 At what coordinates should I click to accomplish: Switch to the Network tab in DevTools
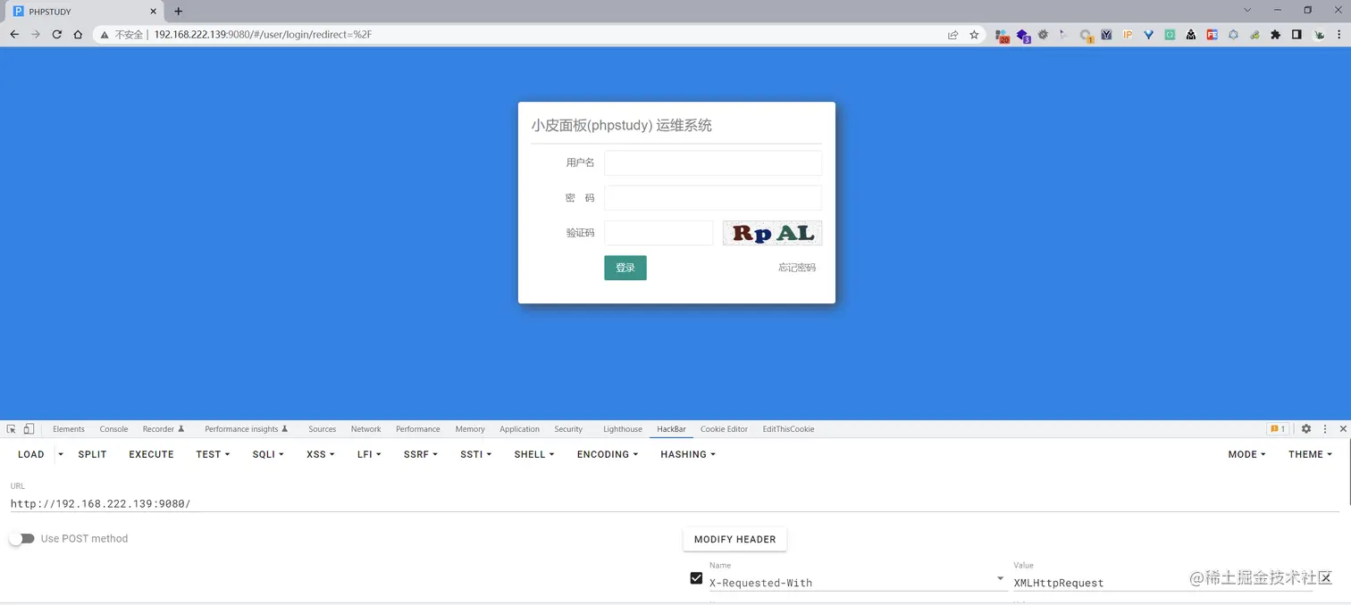pos(365,429)
